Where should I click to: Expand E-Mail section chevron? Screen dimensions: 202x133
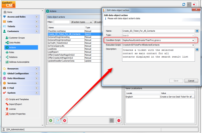pyautogui.click(x=37, y=88)
